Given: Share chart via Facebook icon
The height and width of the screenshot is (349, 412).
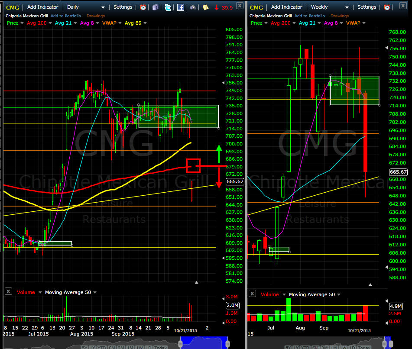Looking at the screenshot, I should (x=180, y=7).
